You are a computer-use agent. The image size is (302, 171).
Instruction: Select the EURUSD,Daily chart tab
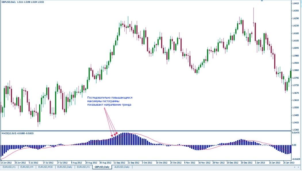pyautogui.click(x=65, y=167)
